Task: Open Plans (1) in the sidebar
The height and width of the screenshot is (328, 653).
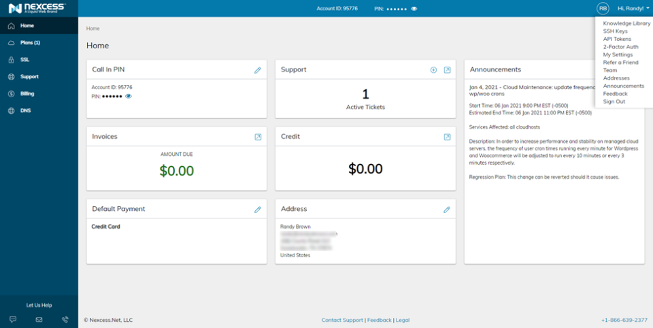Action: [30, 43]
